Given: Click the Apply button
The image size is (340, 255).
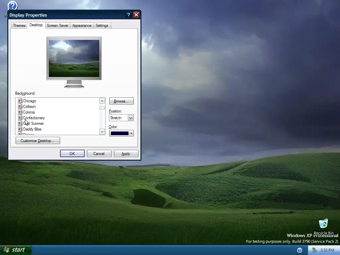Looking at the screenshot, I should [x=126, y=153].
